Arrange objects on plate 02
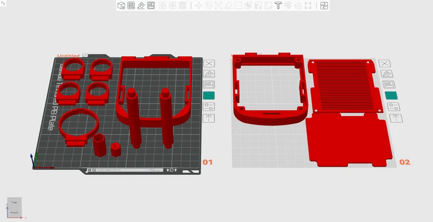433x222 pixels. click(x=389, y=84)
